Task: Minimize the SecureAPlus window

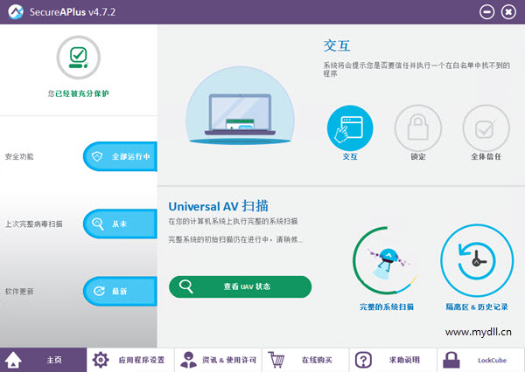Action: point(486,12)
